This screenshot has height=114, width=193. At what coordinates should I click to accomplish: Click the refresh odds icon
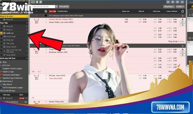coord(183,11)
